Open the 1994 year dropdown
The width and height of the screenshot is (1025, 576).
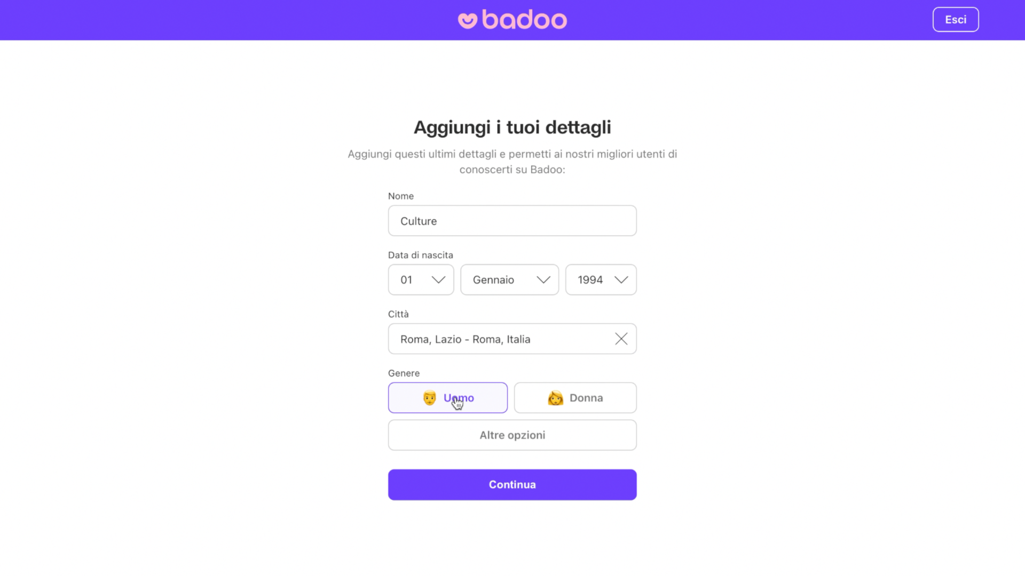601,279
